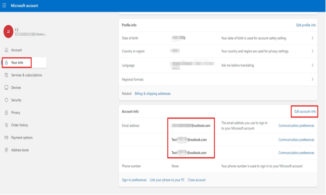326x195 pixels.
Task: Open Communication preferences for second Test email
Action: click(x=296, y=153)
